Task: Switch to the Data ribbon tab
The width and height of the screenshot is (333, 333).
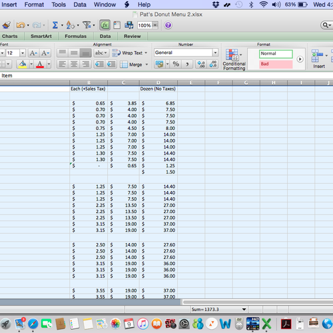Action: coord(105,36)
